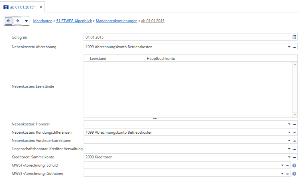Expand the Liegenschaftshonorar: Kreditor Verwaltung dropdown
Screen dimensions: 299x177
pos(289,149)
